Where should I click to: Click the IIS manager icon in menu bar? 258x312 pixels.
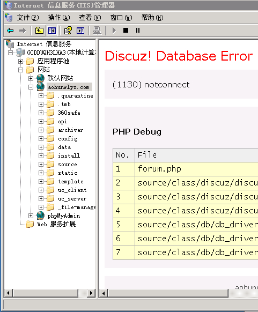coord(9,18)
